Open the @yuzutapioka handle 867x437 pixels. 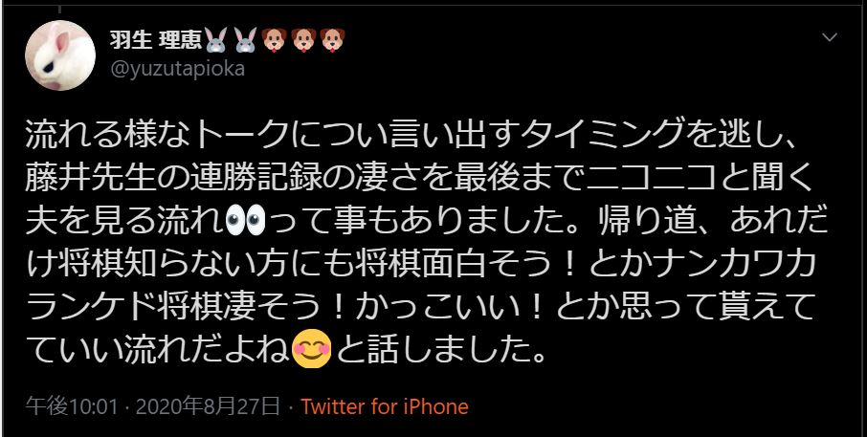[177, 70]
